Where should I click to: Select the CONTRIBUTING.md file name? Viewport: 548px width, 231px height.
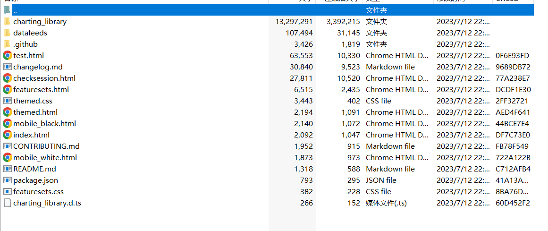pos(46,146)
